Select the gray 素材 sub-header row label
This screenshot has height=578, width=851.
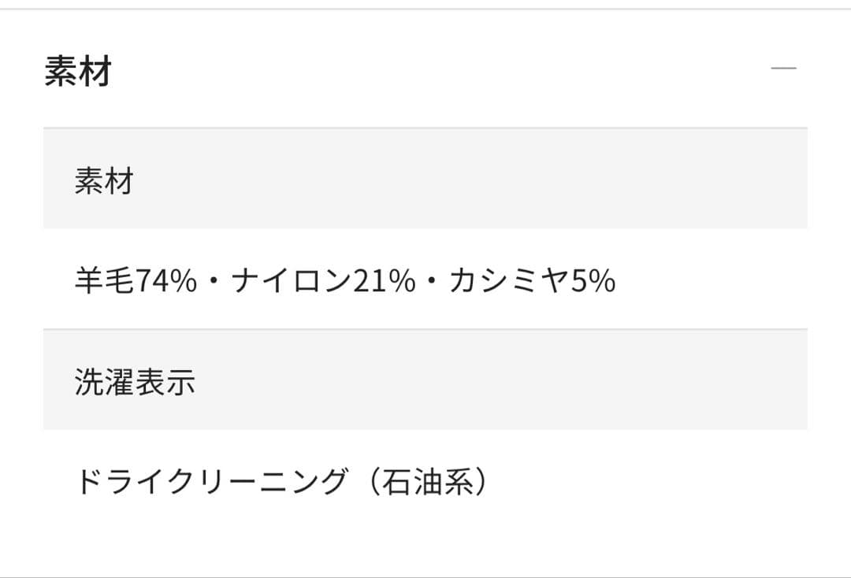coord(104,181)
